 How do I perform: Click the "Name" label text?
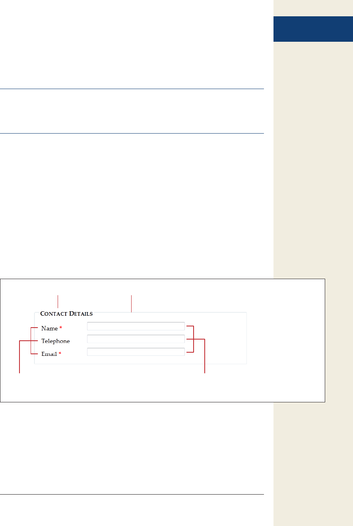tap(50, 328)
